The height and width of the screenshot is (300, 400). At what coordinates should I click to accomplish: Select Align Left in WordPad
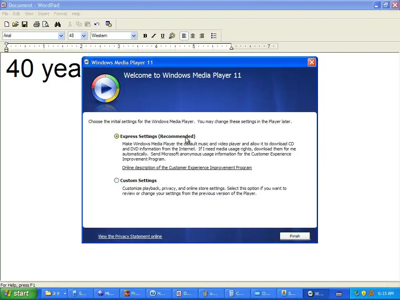[184, 36]
